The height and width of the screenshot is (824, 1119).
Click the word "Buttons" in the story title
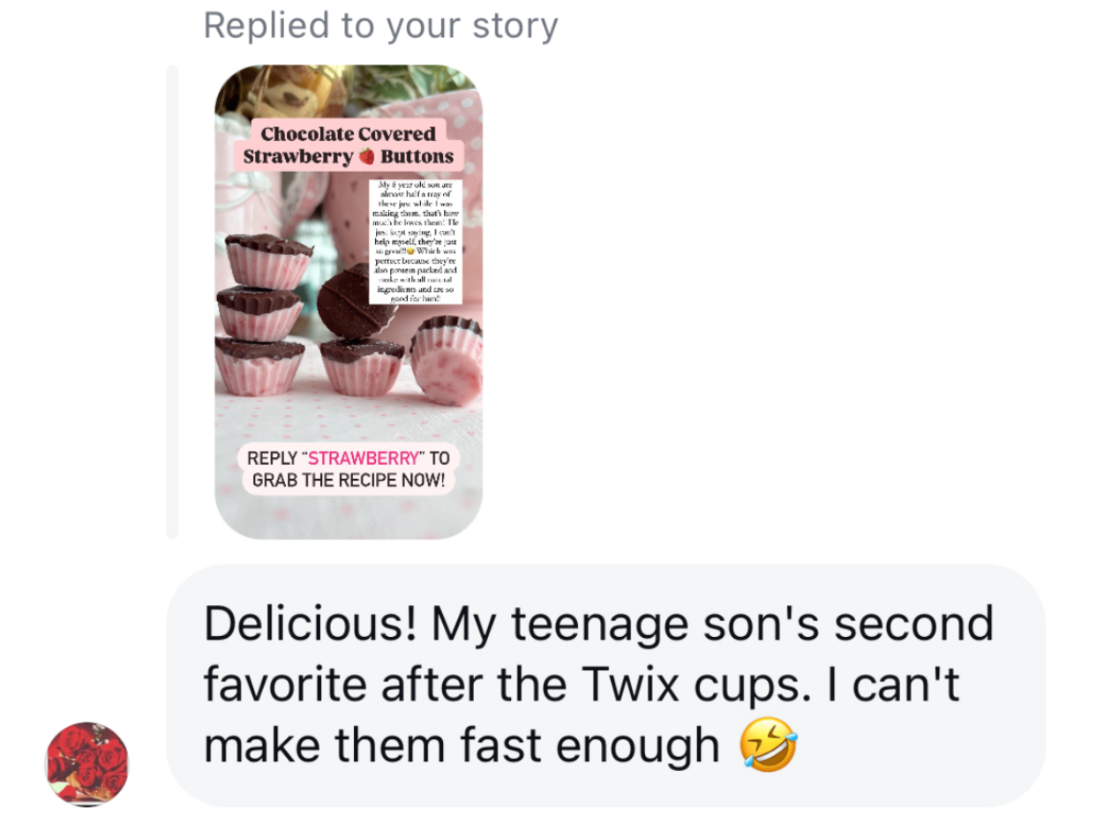417,157
